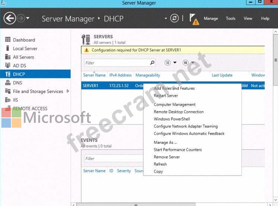Screen dimensions: 278x206
Task: Click the vertical scrollbar down arrow
Action: [x=275, y=200]
